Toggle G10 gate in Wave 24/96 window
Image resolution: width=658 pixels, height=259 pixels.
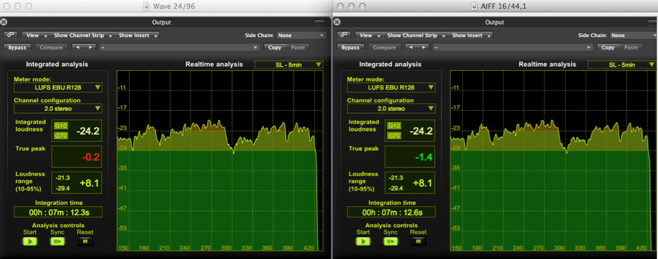click(60, 126)
